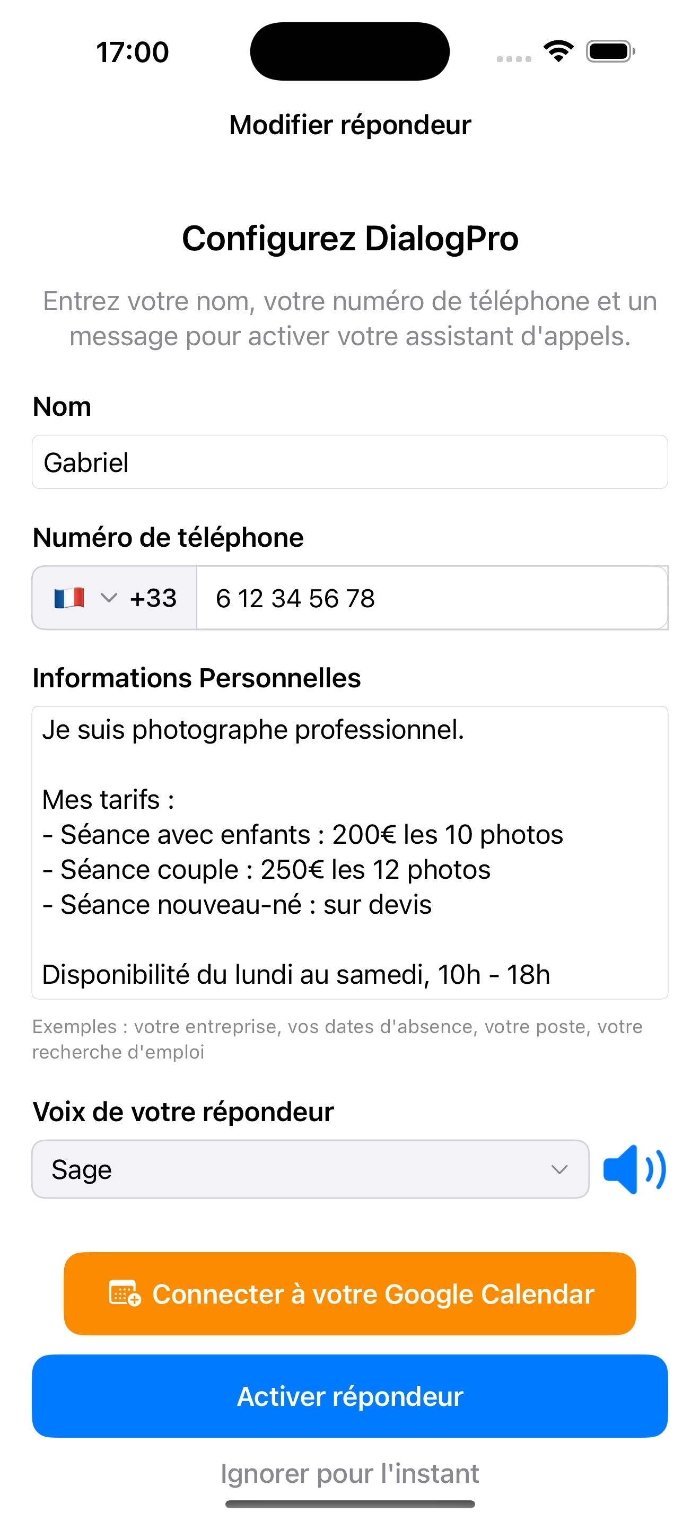Image resolution: width=700 pixels, height=1521 pixels.
Task: Tap the cellular signal dots
Action: coord(513,58)
